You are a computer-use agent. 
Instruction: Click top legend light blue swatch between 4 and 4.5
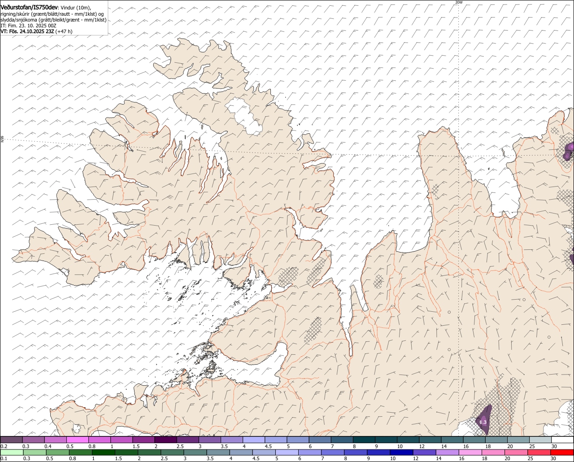254,440
